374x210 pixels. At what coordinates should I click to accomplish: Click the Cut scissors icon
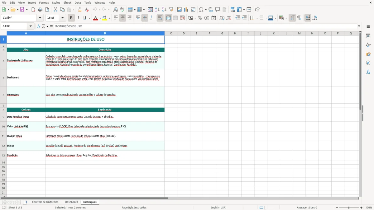55,10
